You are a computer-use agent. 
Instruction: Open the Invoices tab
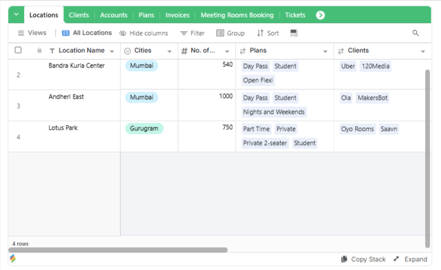point(177,15)
